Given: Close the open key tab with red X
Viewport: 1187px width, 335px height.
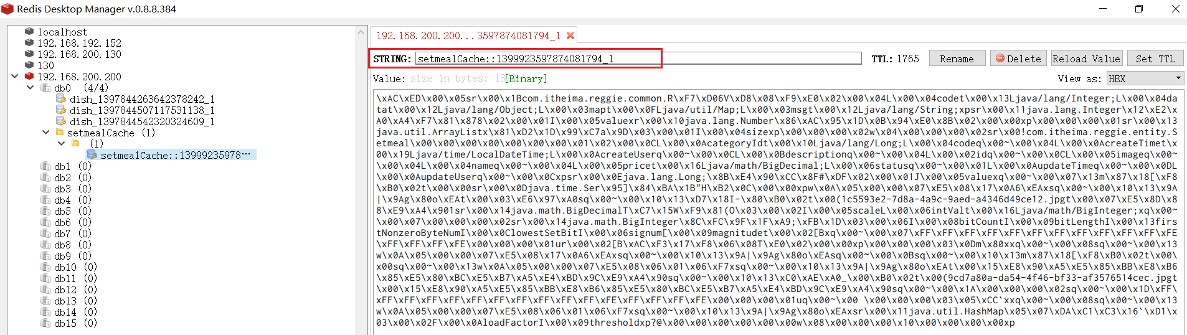Looking at the screenshot, I should (x=570, y=35).
